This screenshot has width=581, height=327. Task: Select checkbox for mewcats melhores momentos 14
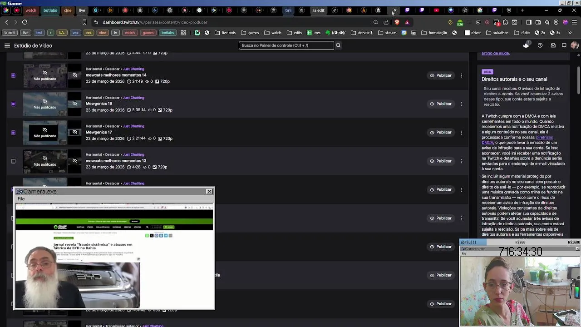(x=13, y=75)
